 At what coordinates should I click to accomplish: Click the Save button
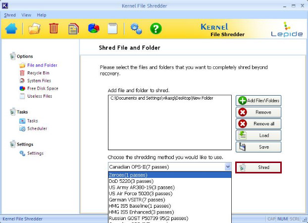pyautogui.click(x=258, y=147)
